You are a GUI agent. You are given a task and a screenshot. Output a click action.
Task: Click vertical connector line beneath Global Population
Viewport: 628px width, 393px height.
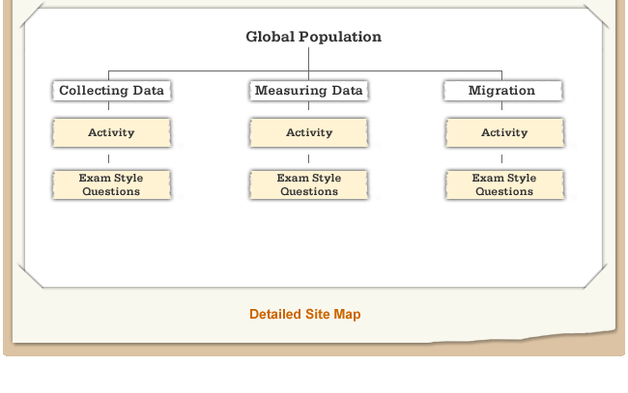[308, 58]
